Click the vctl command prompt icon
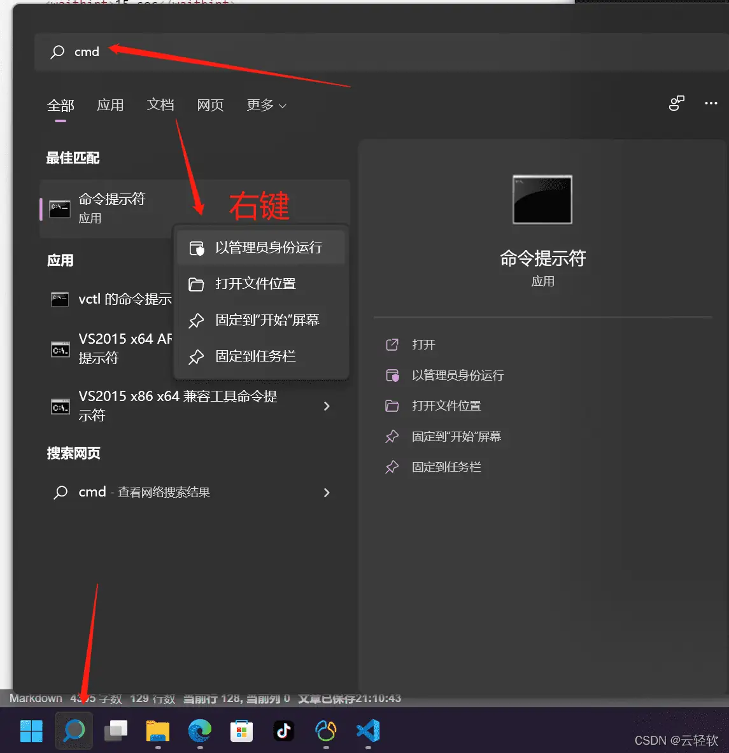This screenshot has height=753, width=729. pyautogui.click(x=60, y=299)
